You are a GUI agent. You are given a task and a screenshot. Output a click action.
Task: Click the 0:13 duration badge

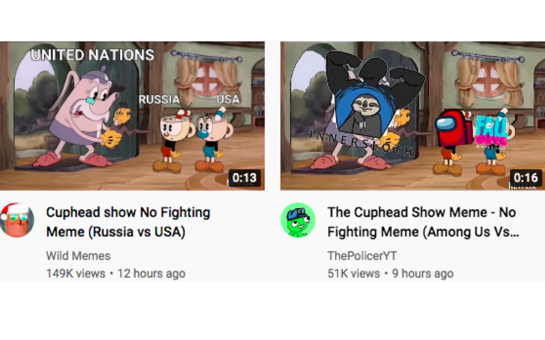coord(244,178)
